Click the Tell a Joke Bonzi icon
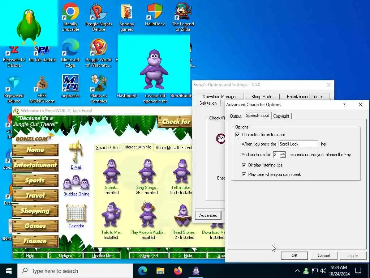This screenshot has height=278, width=370. coord(181,171)
